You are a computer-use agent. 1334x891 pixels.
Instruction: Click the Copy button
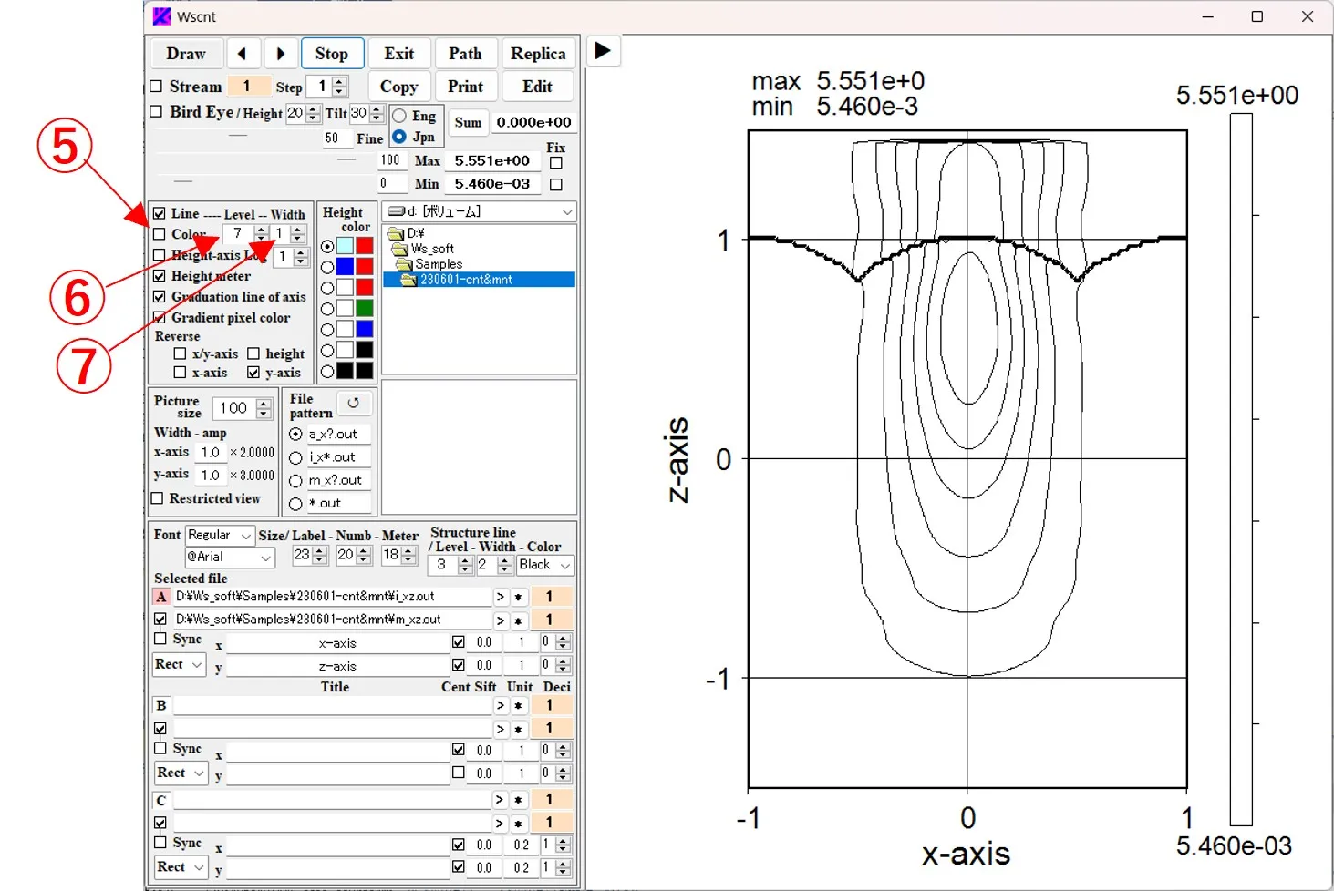[x=399, y=87]
